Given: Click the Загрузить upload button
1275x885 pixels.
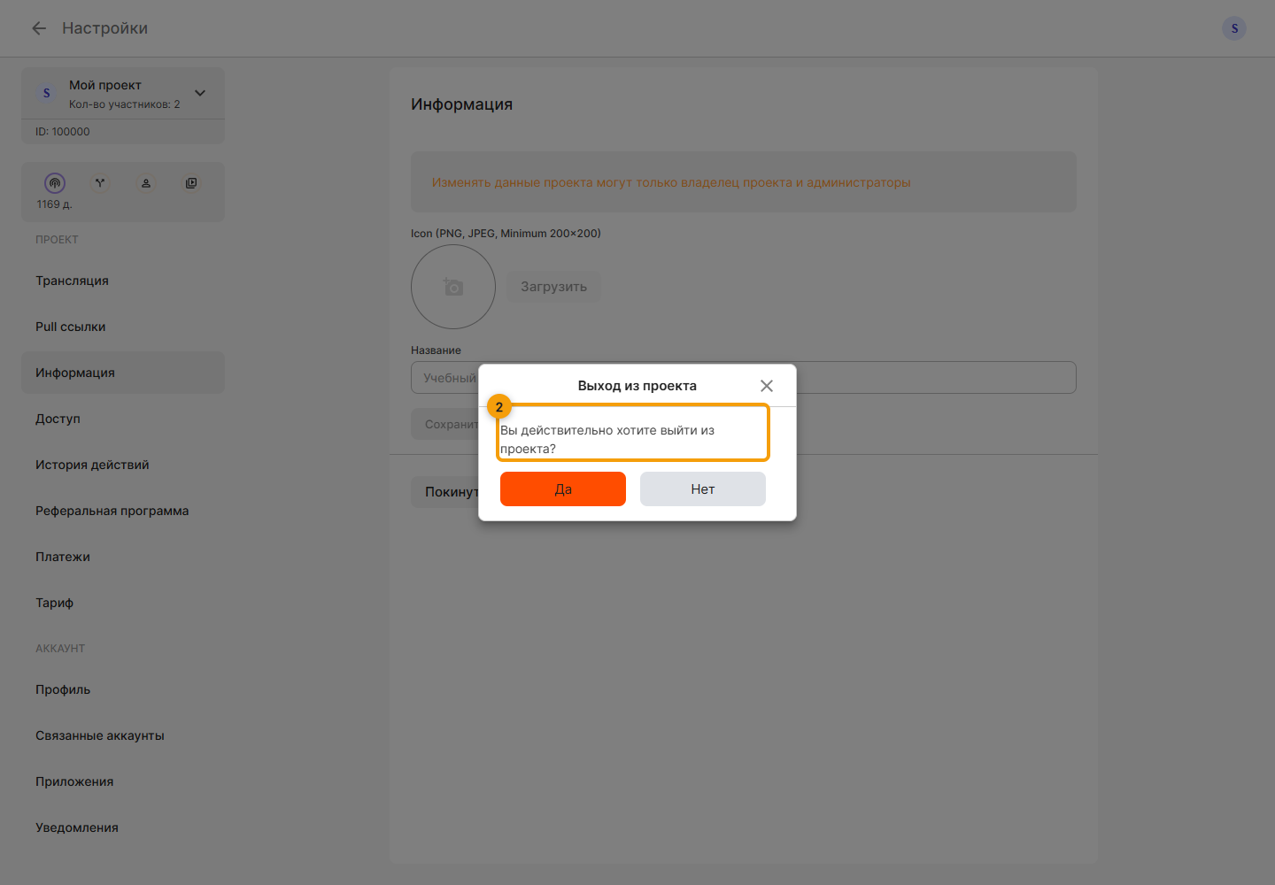Looking at the screenshot, I should tap(553, 287).
